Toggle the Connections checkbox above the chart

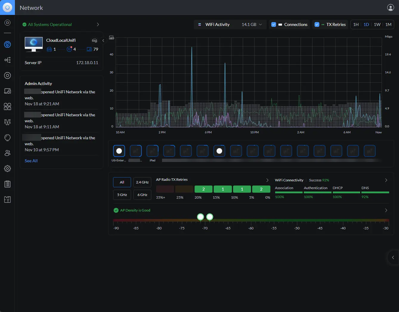coord(274,24)
